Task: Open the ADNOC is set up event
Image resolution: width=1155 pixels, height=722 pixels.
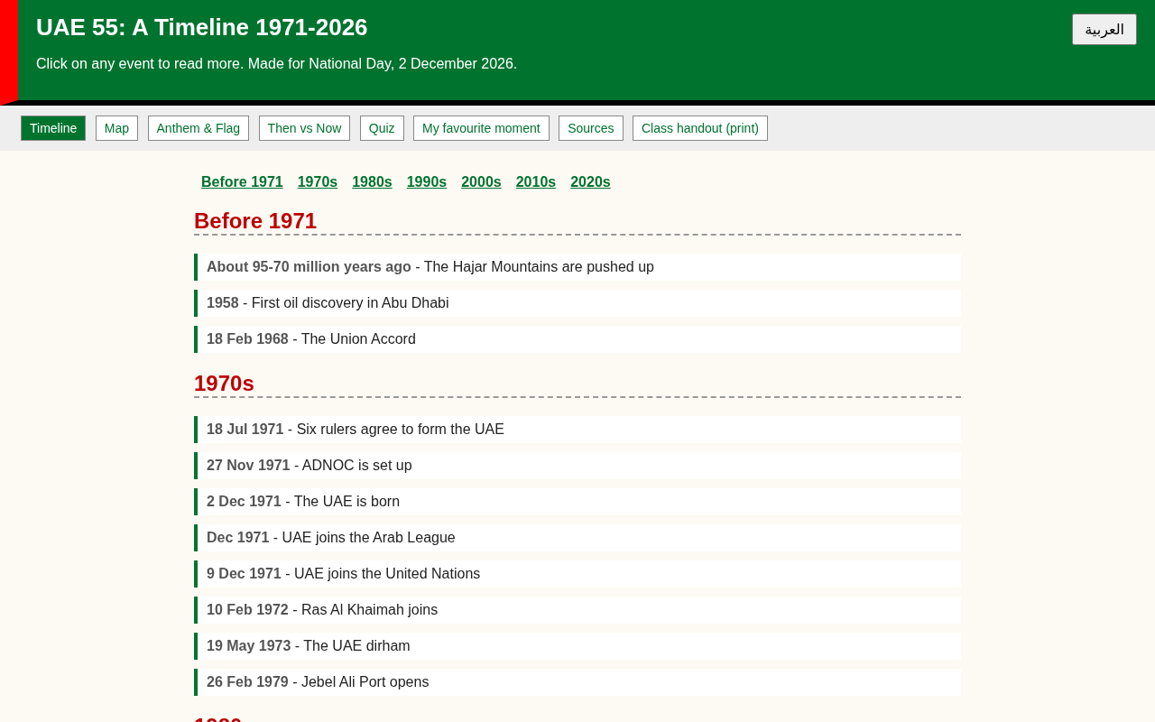Action: click(577, 466)
